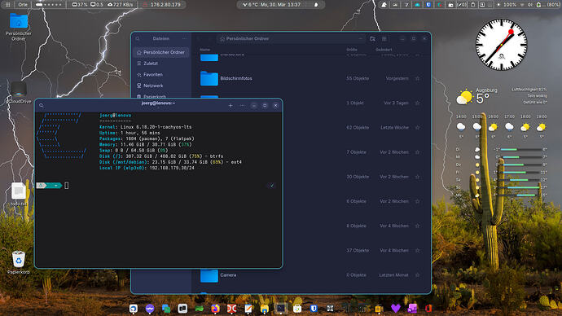Image resolution: width=562 pixels, height=316 pixels.
Task: Click the 727 KB/s network speed indicator
Action: pyautogui.click(x=120, y=5)
